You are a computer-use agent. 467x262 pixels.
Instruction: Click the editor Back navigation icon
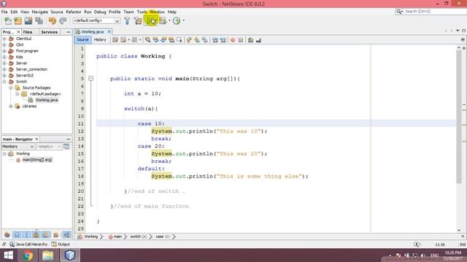pos(123,40)
